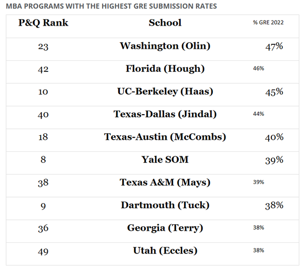
Task: Select the Texas-Austin (McCombs) entry
Action: click(165, 137)
